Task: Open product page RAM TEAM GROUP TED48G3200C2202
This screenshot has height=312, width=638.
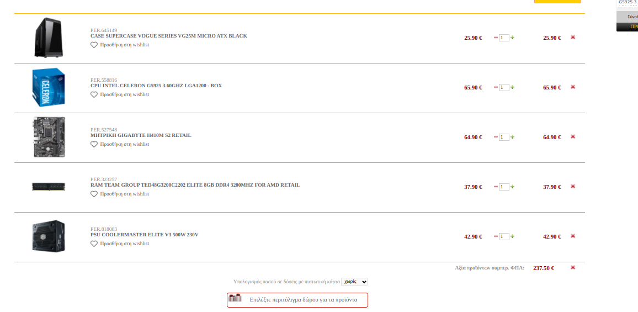Action: click(195, 185)
